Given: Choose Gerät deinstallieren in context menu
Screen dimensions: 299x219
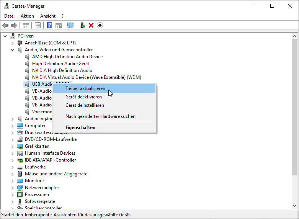Looking at the screenshot, I should (85, 105).
